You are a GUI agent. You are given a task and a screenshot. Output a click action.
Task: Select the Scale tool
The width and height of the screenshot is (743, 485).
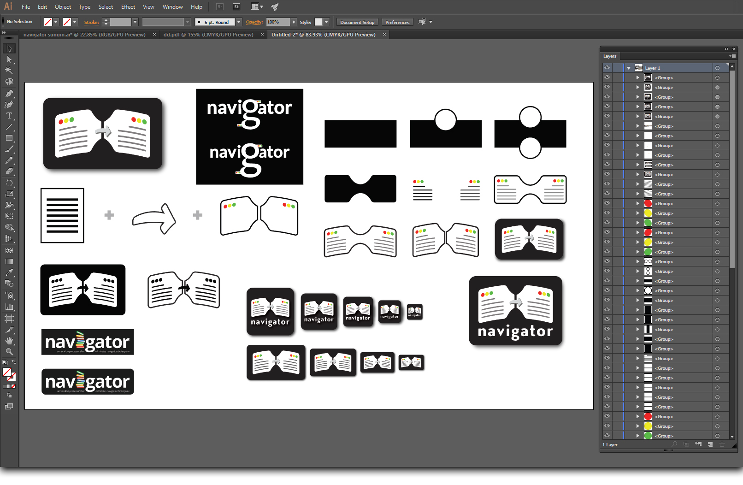click(x=9, y=194)
